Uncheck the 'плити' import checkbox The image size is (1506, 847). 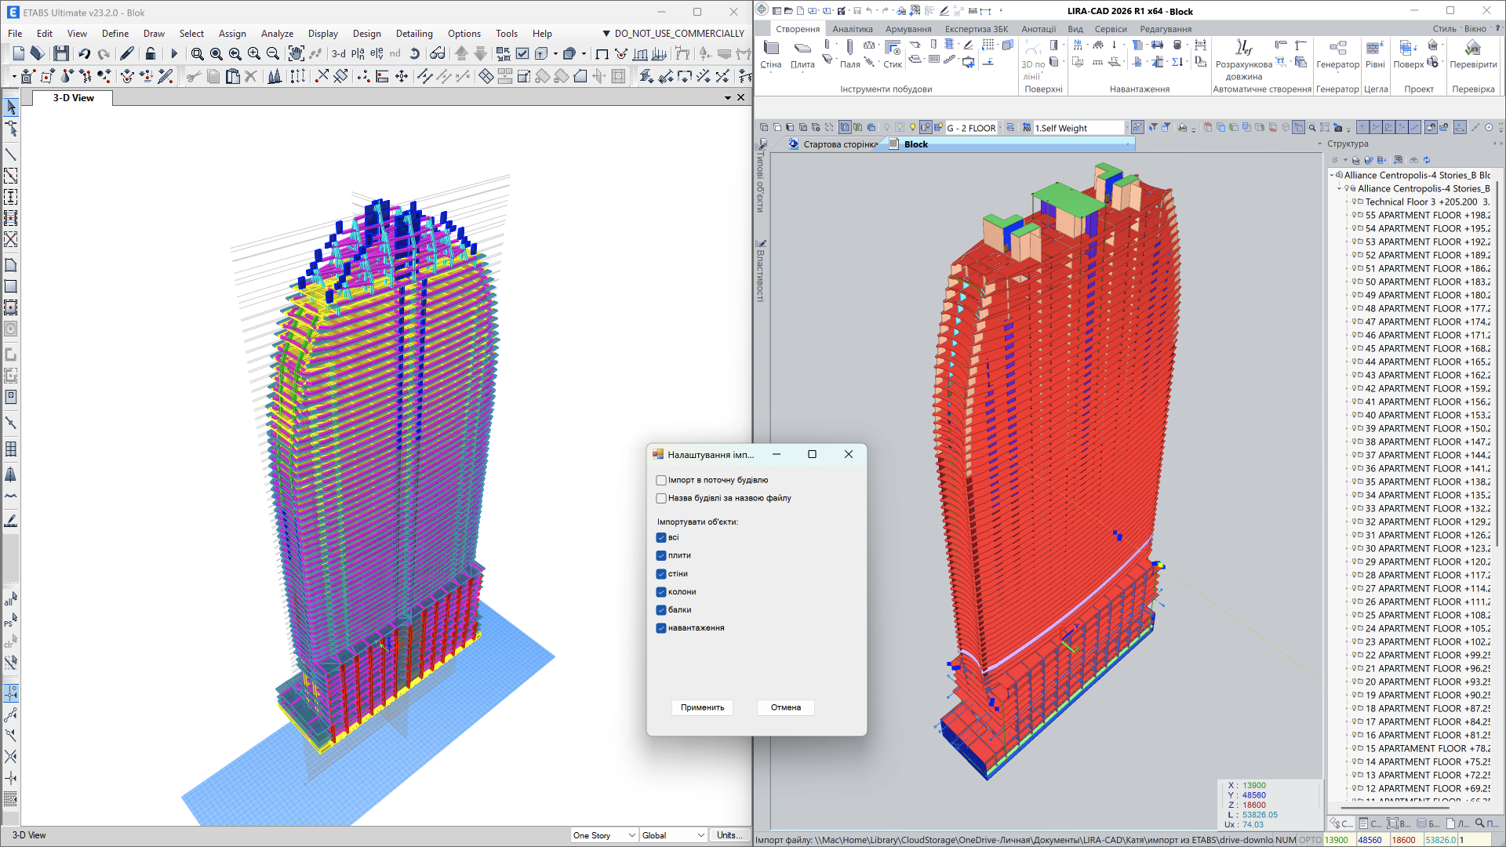pos(661,555)
